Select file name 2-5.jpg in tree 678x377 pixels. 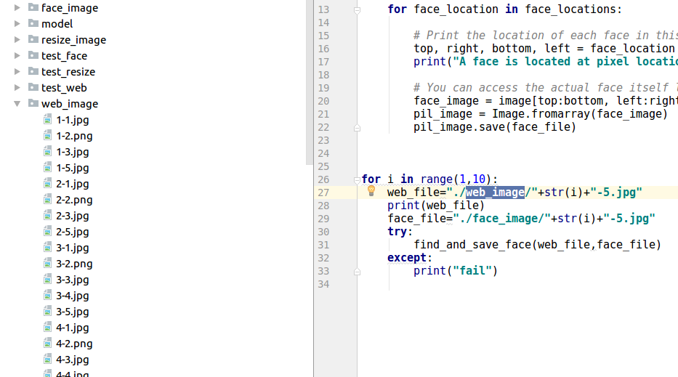[x=72, y=232]
